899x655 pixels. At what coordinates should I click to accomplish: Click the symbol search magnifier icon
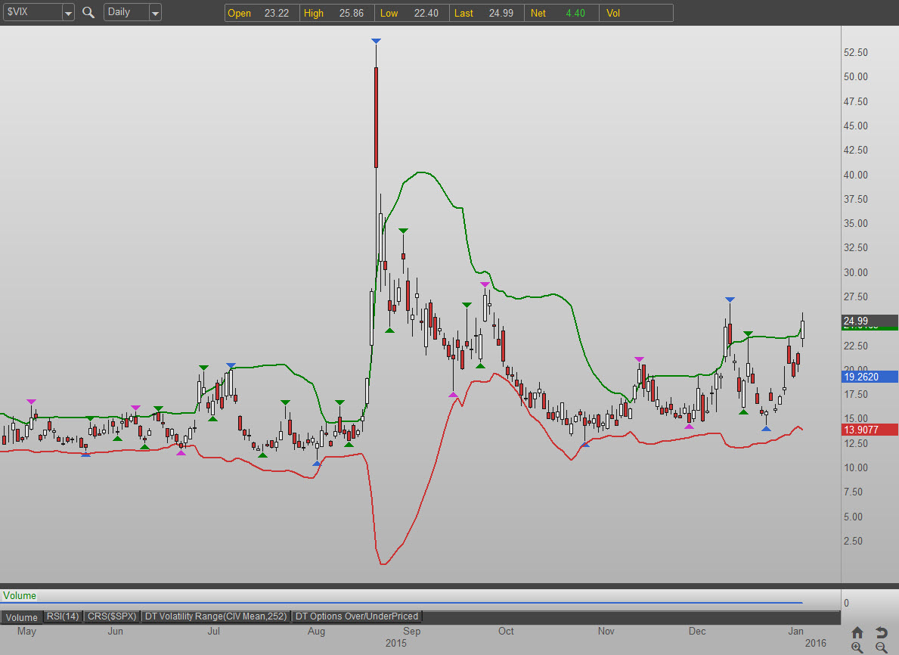click(88, 12)
